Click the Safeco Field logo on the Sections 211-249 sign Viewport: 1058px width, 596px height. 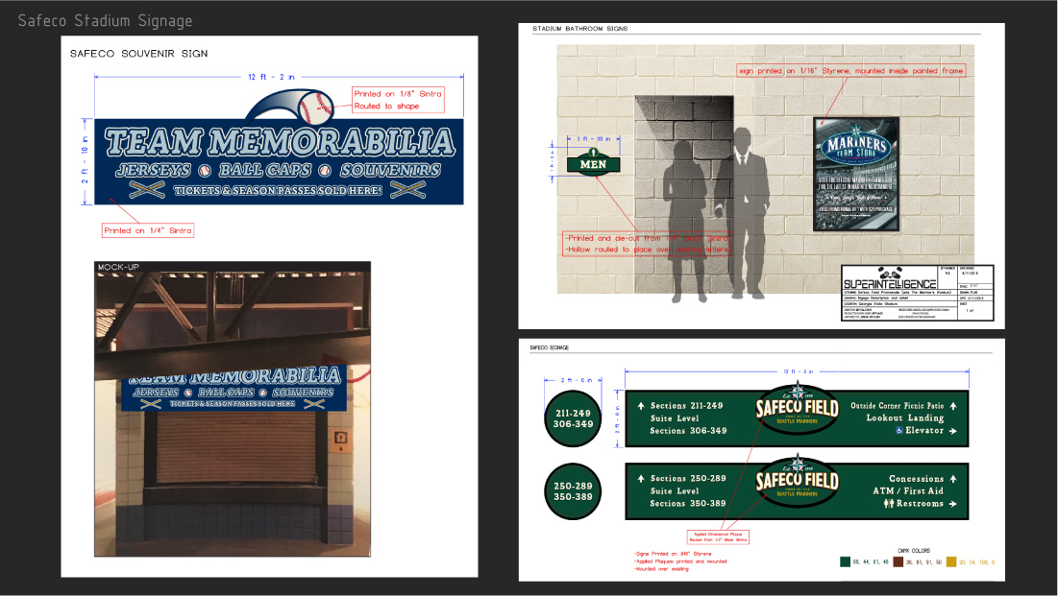pos(797,407)
